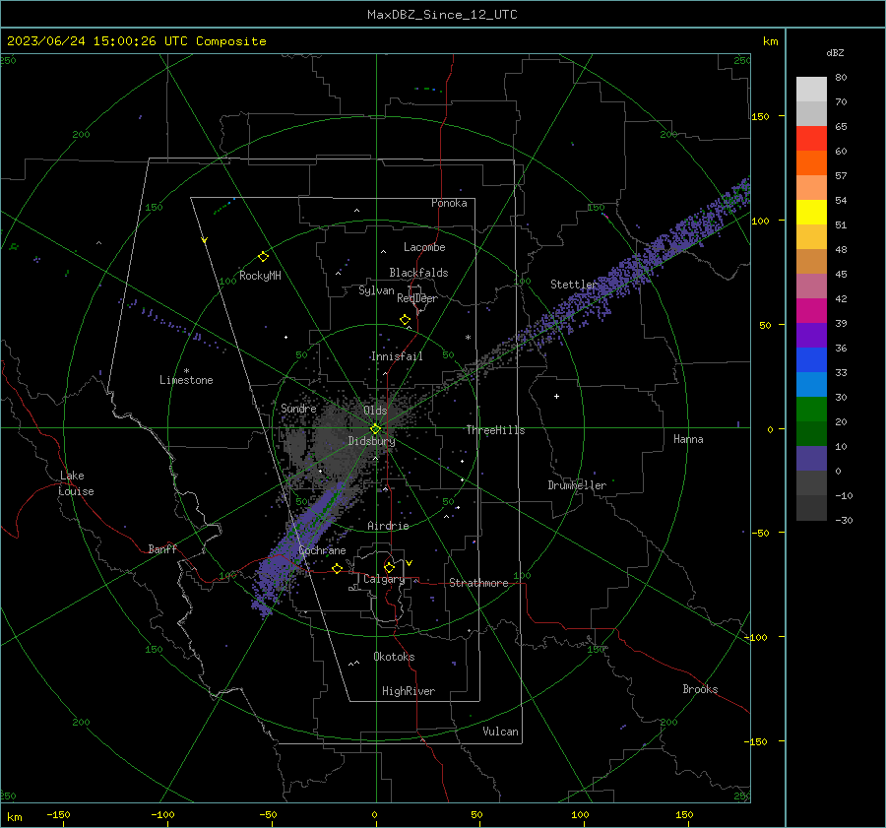Click the yellow V marker right of Calgary diamond
Viewport: 886px width, 828px height.
click(x=409, y=563)
